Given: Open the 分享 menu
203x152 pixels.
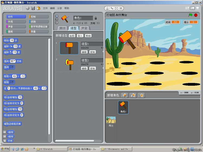Looking at the screenshot, I should pos(60,8).
